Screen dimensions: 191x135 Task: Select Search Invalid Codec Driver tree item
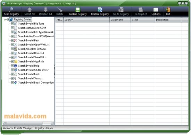(33, 70)
